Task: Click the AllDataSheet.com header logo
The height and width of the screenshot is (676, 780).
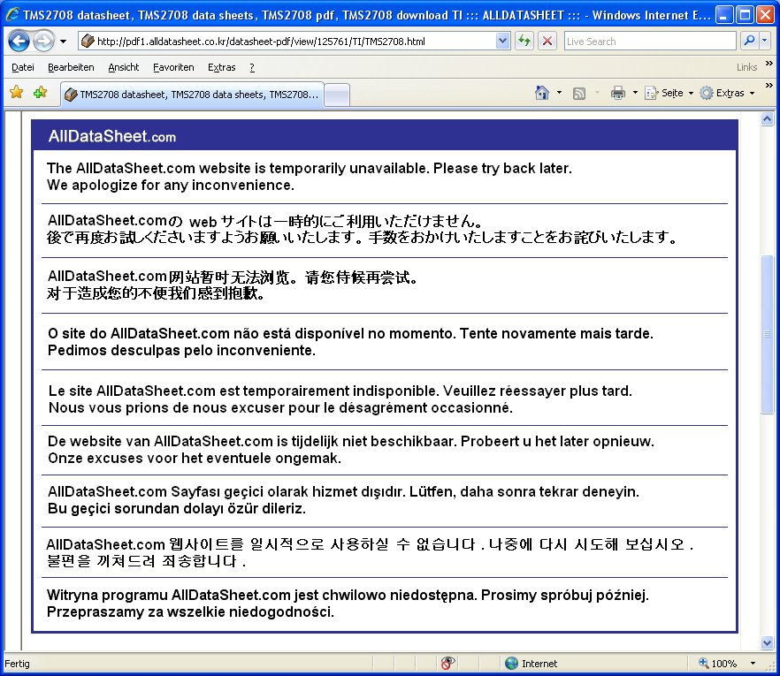Action: pyautogui.click(x=112, y=136)
